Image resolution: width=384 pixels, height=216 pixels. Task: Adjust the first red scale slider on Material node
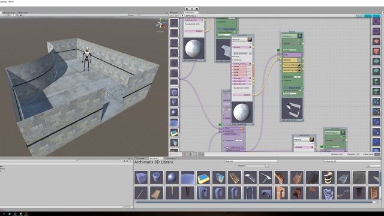coord(242,67)
